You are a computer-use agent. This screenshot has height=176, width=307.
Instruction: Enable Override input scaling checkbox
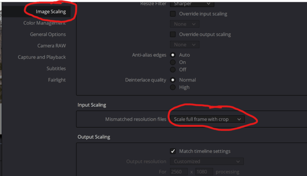pos(173,14)
